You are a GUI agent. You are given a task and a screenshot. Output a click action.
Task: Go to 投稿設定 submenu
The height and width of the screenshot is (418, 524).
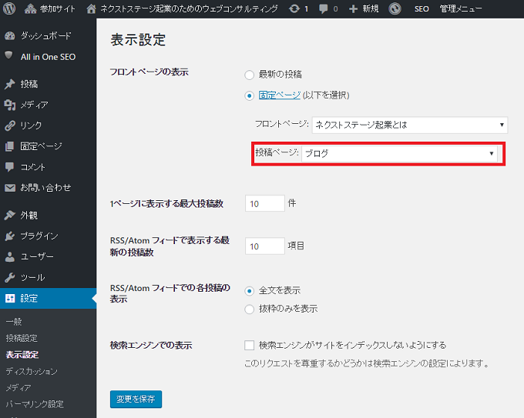pos(22,338)
